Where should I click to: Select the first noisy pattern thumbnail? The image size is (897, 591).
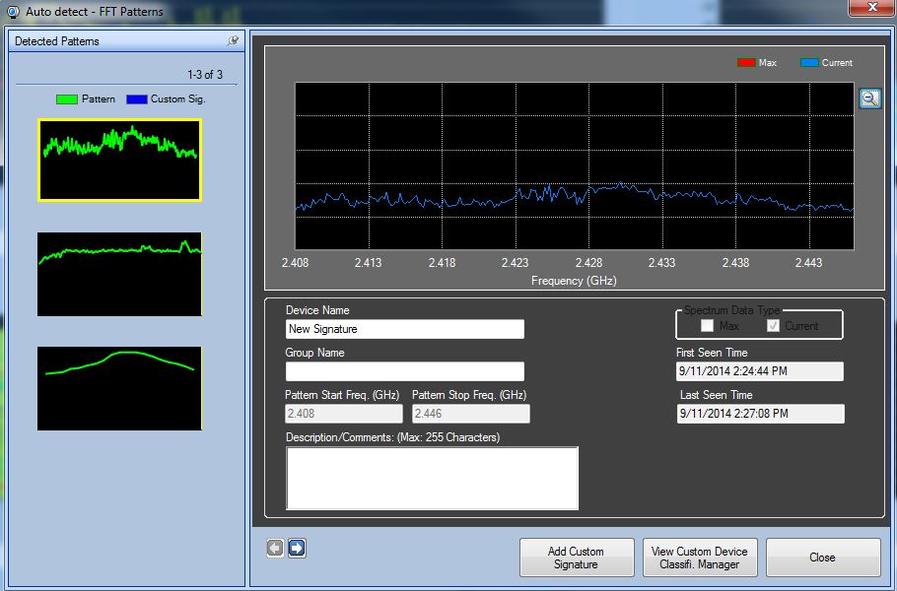119,160
